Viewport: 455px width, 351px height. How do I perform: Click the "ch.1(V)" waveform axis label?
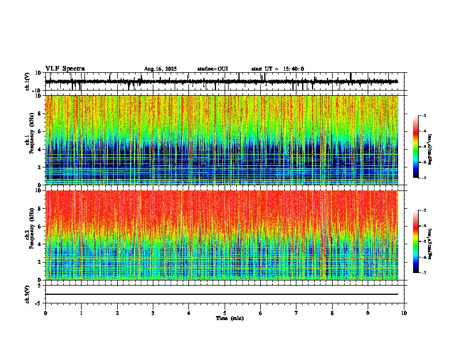[x=28, y=81]
